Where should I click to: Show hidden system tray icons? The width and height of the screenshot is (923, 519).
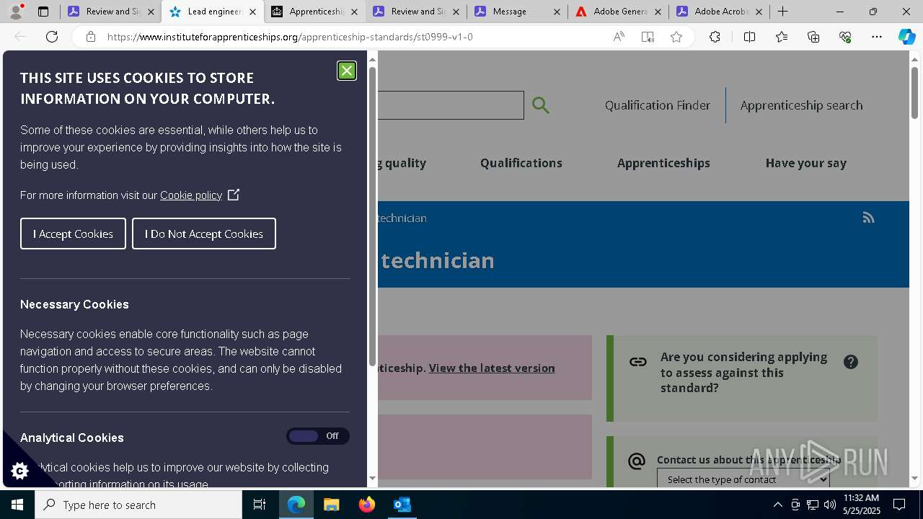777,505
